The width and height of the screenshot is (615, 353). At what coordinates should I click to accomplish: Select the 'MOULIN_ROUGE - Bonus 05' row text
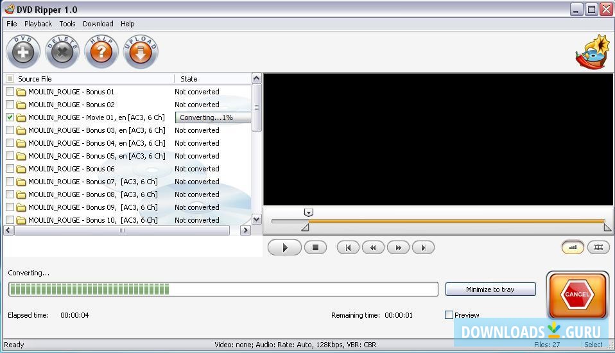tap(97, 156)
